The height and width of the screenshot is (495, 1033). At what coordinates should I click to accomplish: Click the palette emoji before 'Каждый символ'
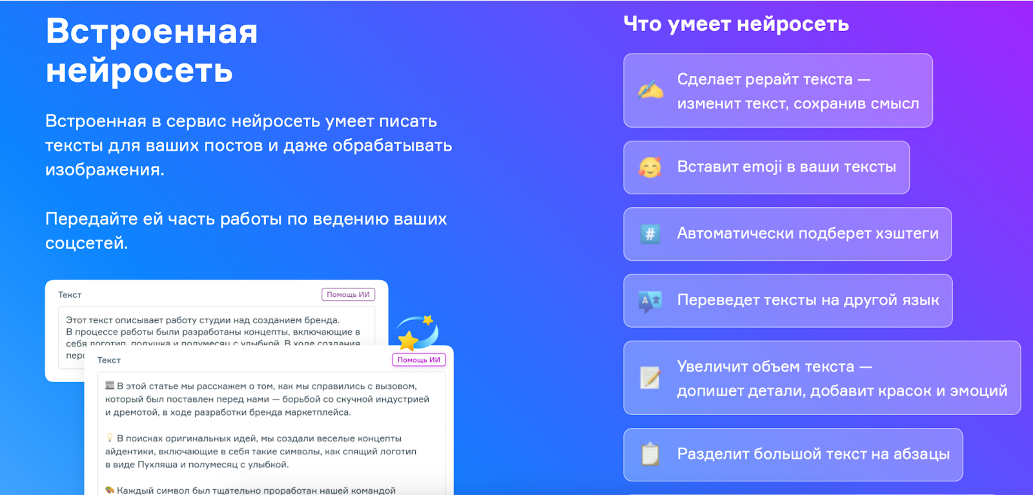(110, 490)
